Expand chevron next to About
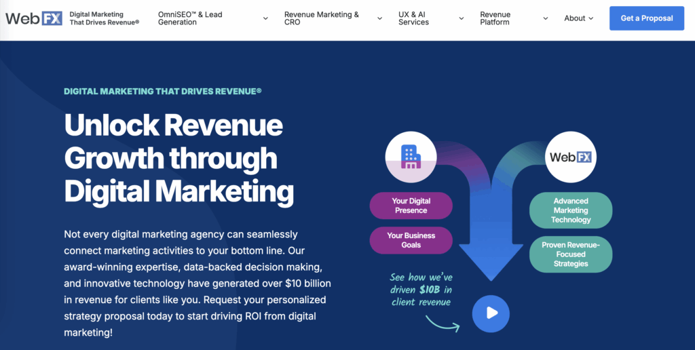This screenshot has height=350, width=695. coord(591,18)
